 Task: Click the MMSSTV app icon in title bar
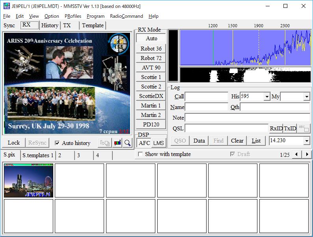click(x=7, y=6)
